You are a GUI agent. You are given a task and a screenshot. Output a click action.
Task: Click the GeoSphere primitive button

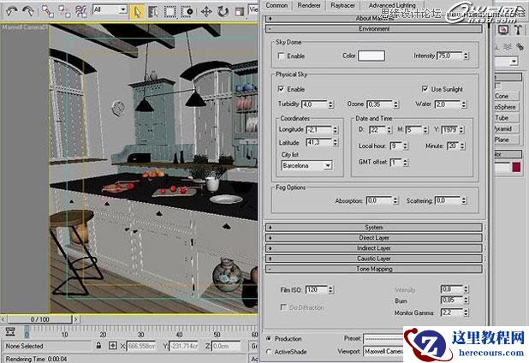click(x=507, y=107)
